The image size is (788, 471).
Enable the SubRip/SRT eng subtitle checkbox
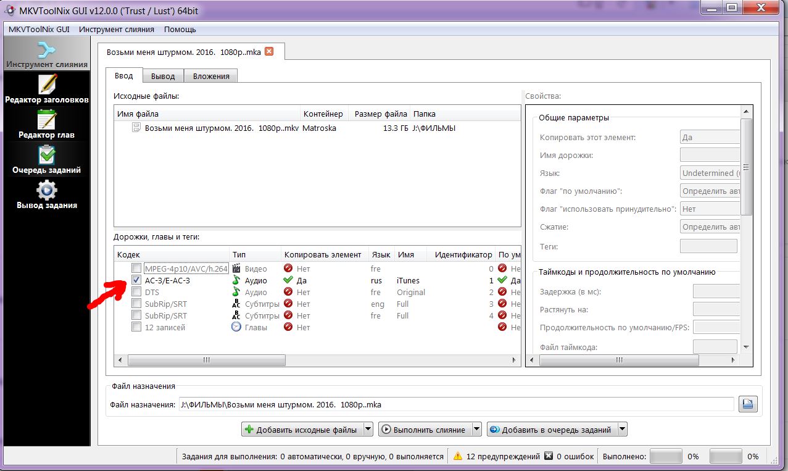pos(136,304)
